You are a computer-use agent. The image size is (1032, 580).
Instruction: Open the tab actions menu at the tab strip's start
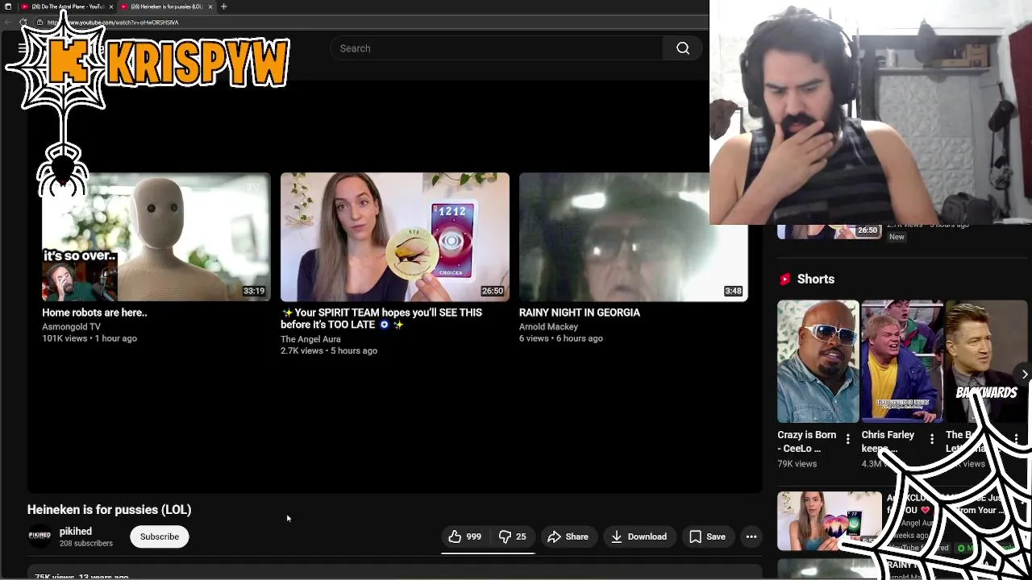click(x=8, y=6)
